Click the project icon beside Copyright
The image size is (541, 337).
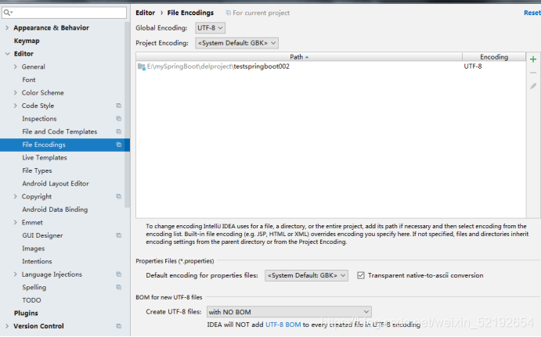click(119, 196)
